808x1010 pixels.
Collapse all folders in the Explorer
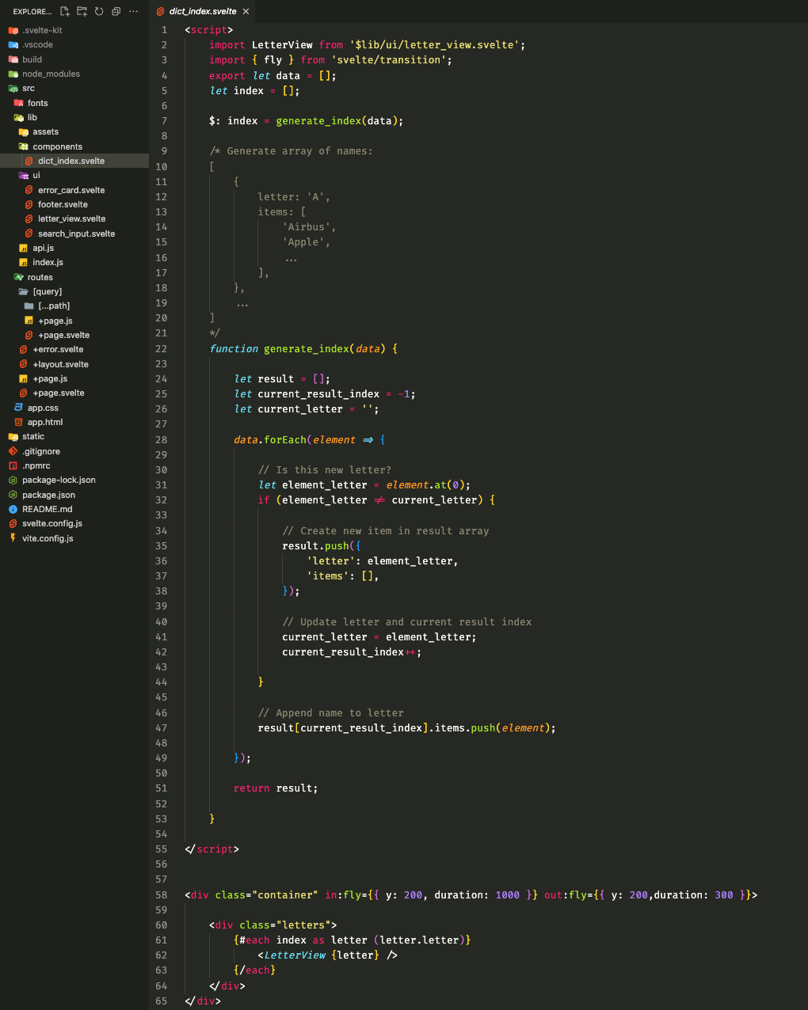pyautogui.click(x=116, y=11)
